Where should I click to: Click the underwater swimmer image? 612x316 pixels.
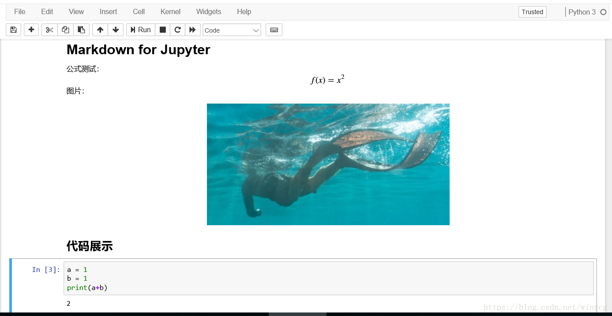(x=328, y=164)
